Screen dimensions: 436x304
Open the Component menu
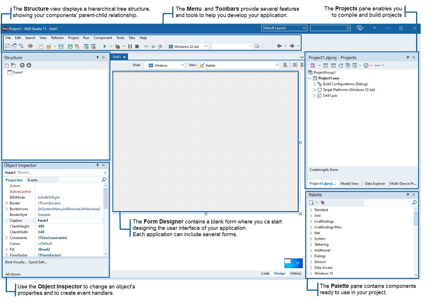coord(103,38)
